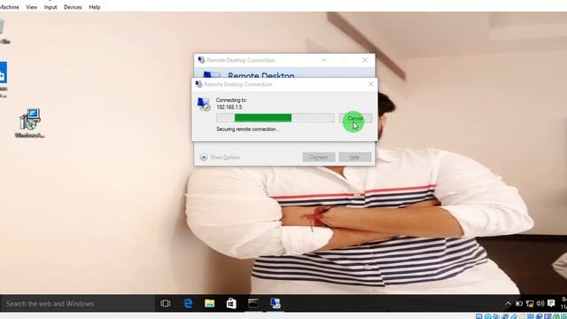Click the Search the web and Windows box

[x=77, y=303]
